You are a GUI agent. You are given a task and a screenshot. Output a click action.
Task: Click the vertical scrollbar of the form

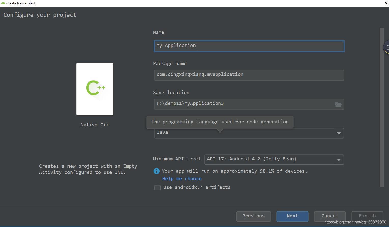[381, 108]
